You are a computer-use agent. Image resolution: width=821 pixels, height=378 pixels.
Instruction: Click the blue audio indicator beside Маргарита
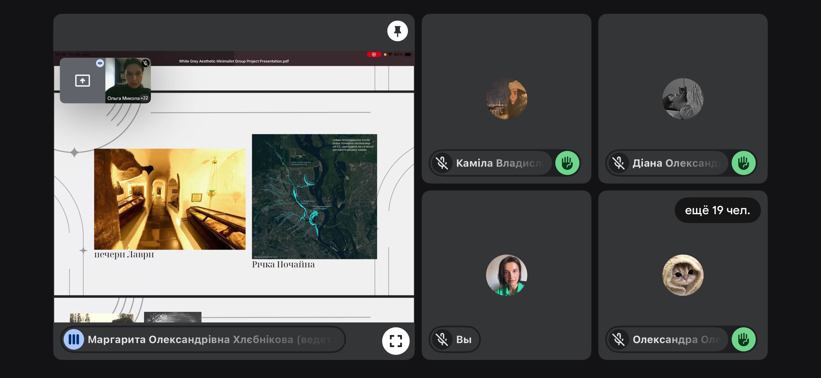click(74, 339)
